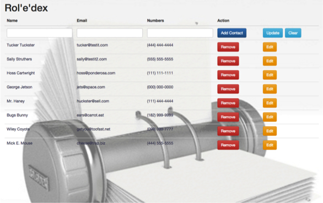Edit George Jetson entry

click(x=270, y=89)
